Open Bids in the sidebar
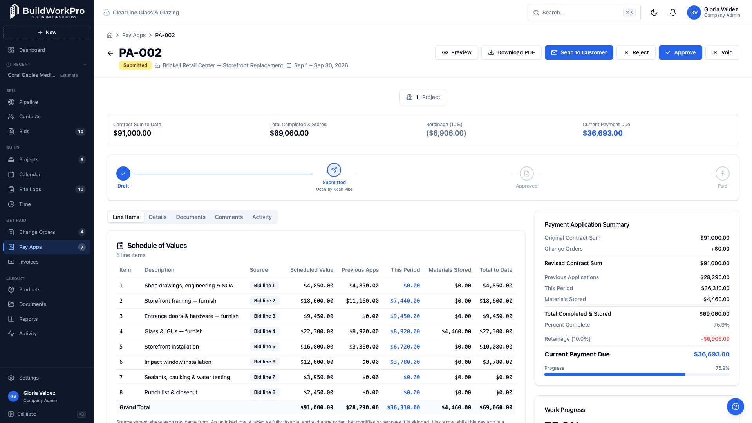Viewport: 752px width, 423px height. (x=47, y=132)
